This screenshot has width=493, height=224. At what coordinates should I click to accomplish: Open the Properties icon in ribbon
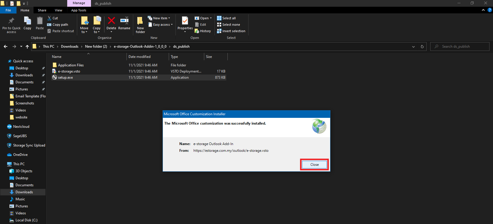coord(185,21)
